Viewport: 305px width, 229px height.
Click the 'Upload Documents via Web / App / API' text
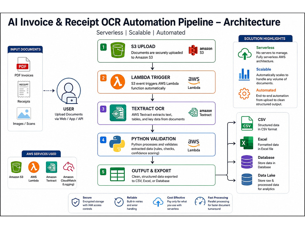click(69, 116)
